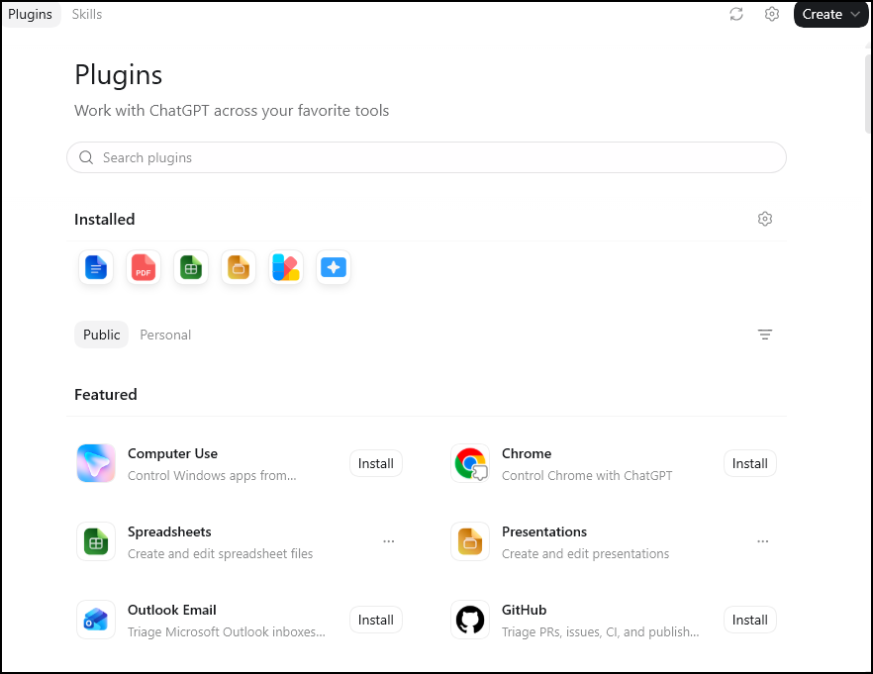Click the Chrome title text
This screenshot has width=873, height=674.
coord(527,453)
